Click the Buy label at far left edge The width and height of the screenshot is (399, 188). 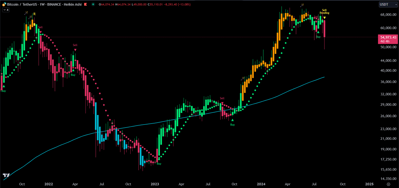point(4,91)
